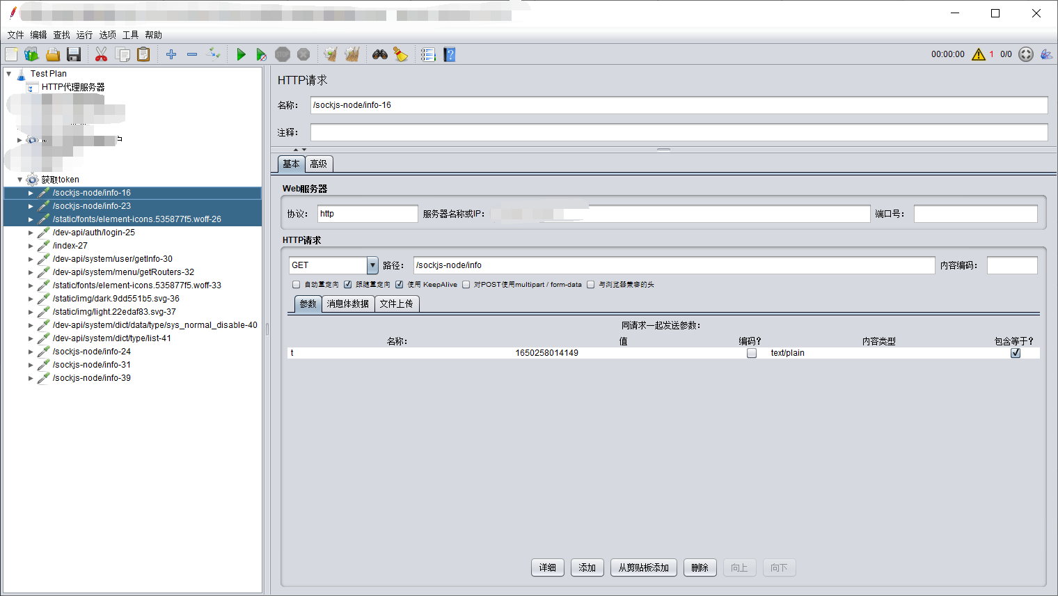Click the 路径 field with /sockjs-node/info
Viewport: 1058px width, 596px height.
click(x=674, y=265)
